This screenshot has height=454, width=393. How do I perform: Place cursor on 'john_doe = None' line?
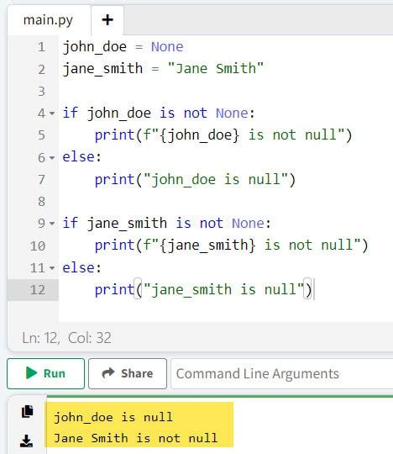[x=123, y=47]
